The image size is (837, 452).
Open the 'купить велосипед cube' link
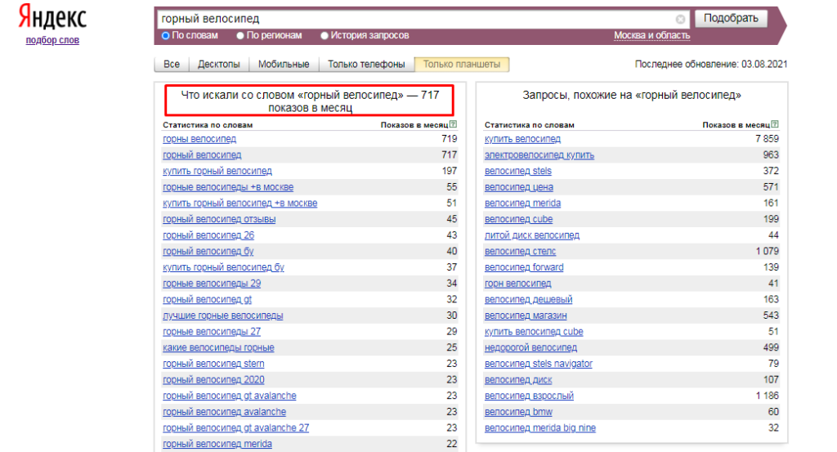[534, 331]
